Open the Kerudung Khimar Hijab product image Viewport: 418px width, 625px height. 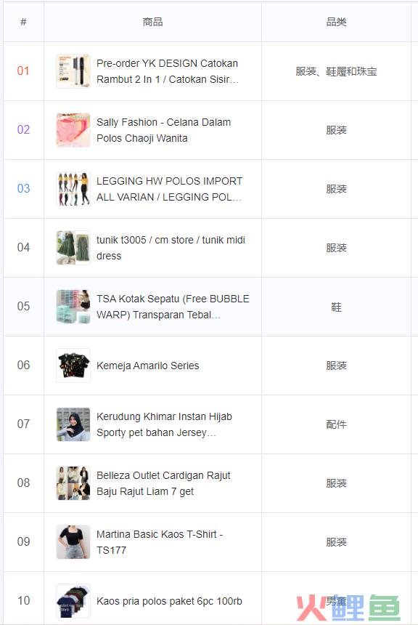(x=73, y=424)
